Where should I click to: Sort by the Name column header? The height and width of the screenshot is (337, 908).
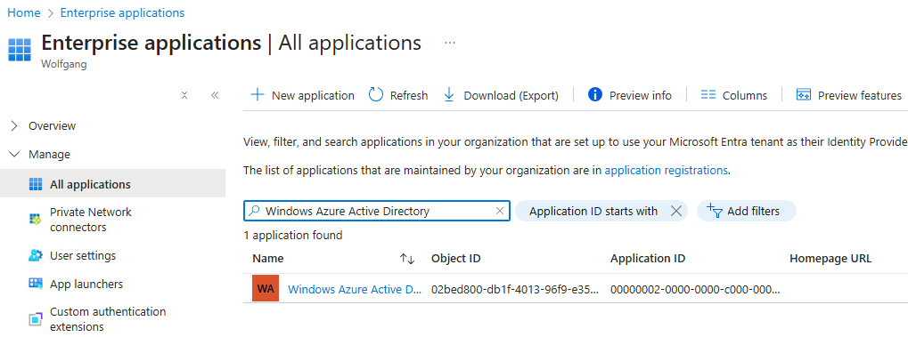point(268,259)
